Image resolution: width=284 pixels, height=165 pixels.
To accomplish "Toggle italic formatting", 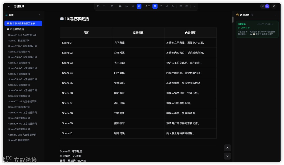I will pyautogui.click(x=161, y=6).
